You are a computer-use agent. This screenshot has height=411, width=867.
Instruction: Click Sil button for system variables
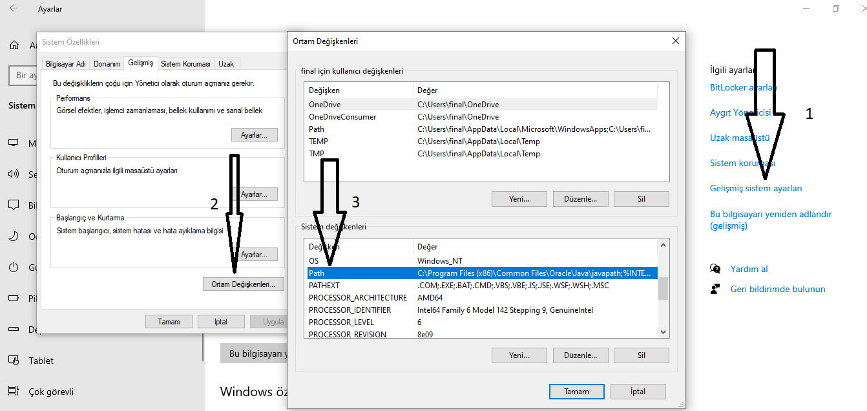tap(641, 355)
